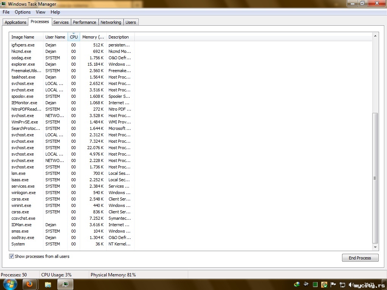
Task: Select svchost.exe using 7.324 K
Action: (71, 141)
